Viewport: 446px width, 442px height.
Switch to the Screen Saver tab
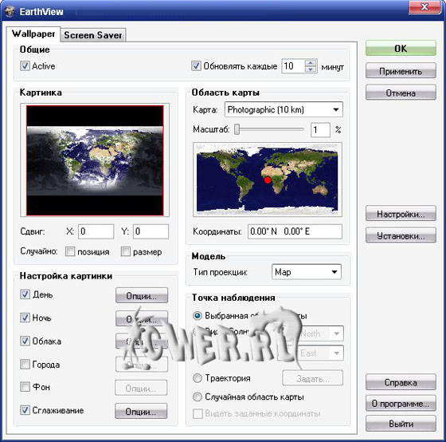(x=93, y=35)
